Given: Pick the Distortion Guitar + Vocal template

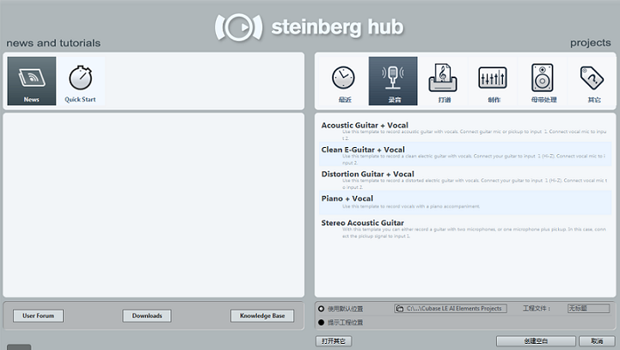Looking at the screenshot, I should 367,174.
